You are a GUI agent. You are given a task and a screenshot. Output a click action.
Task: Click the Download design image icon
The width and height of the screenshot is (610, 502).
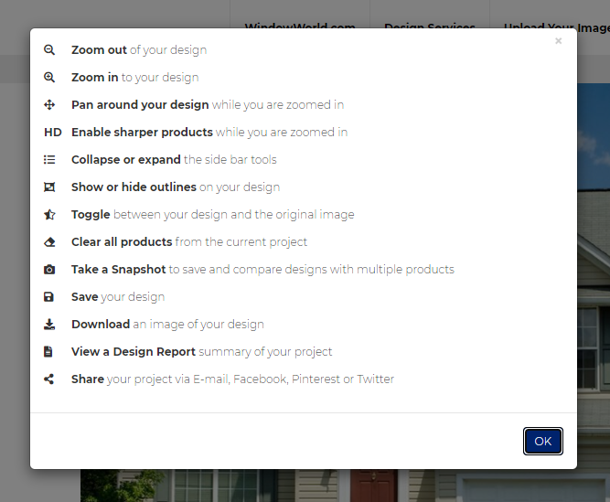(49, 325)
